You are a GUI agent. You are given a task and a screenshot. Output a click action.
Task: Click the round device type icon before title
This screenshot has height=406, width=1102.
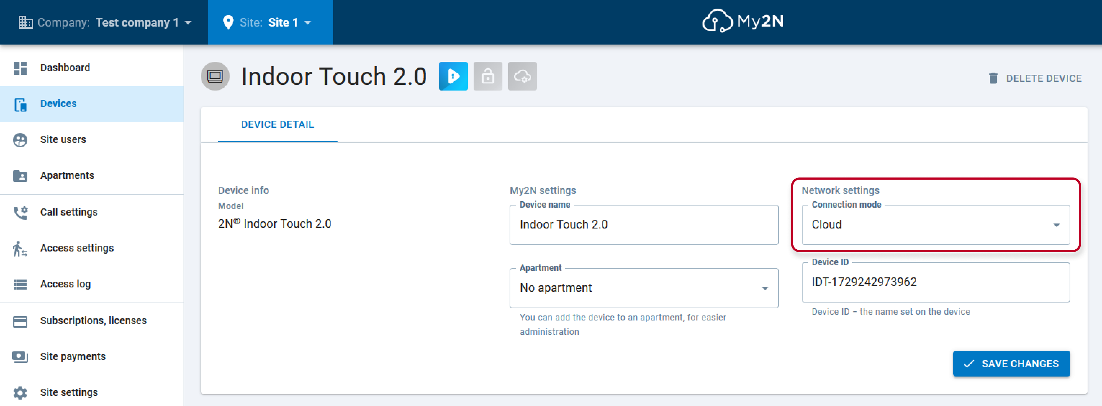(215, 77)
